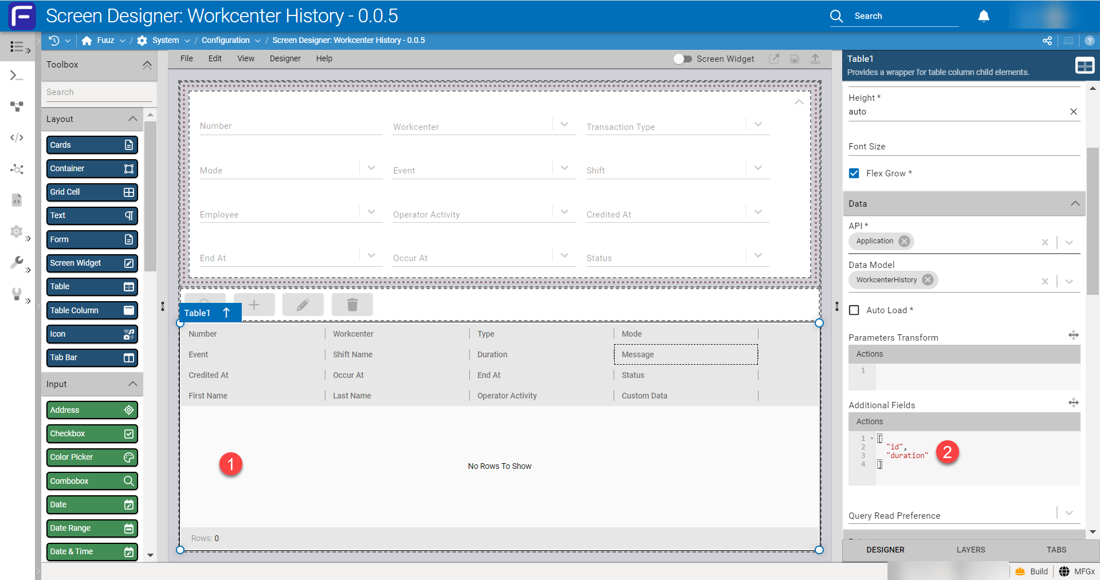Toggle the Screen Widget switch
This screenshot has height=580, width=1100.
[x=682, y=58]
